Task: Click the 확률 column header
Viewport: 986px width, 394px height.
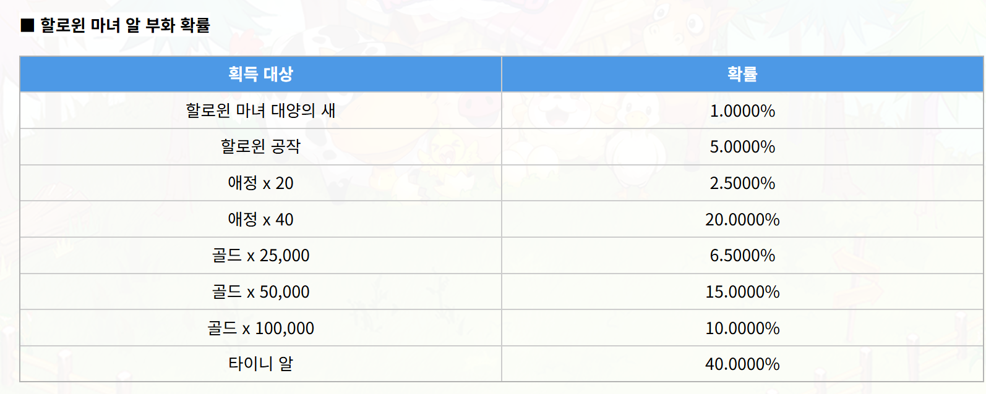Action: [742, 74]
